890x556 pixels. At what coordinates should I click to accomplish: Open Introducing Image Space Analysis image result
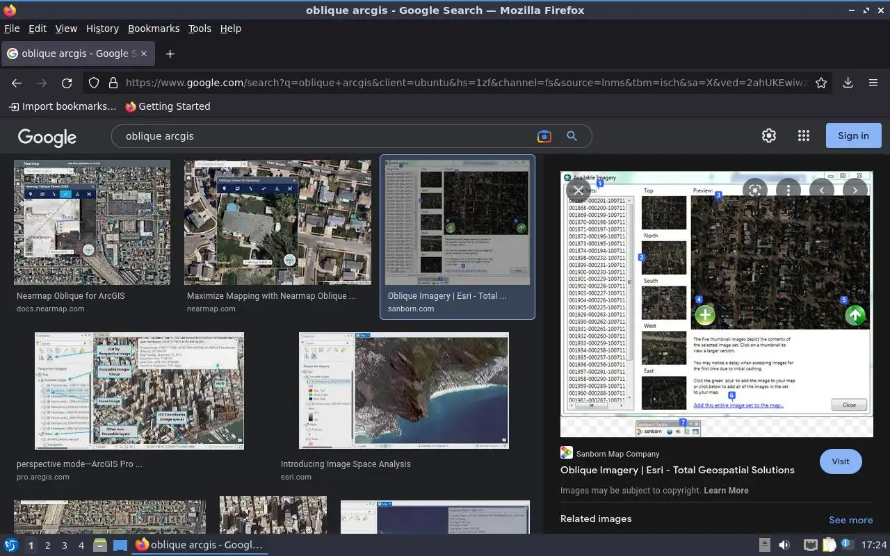[x=403, y=391]
